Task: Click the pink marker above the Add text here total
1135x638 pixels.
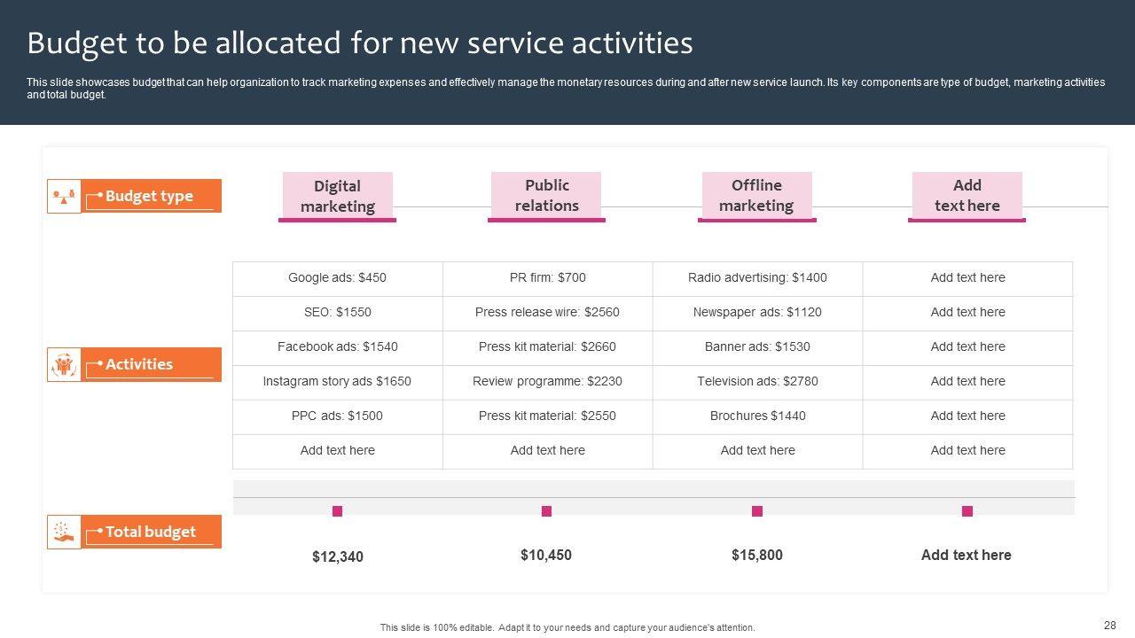Action: coord(967,511)
